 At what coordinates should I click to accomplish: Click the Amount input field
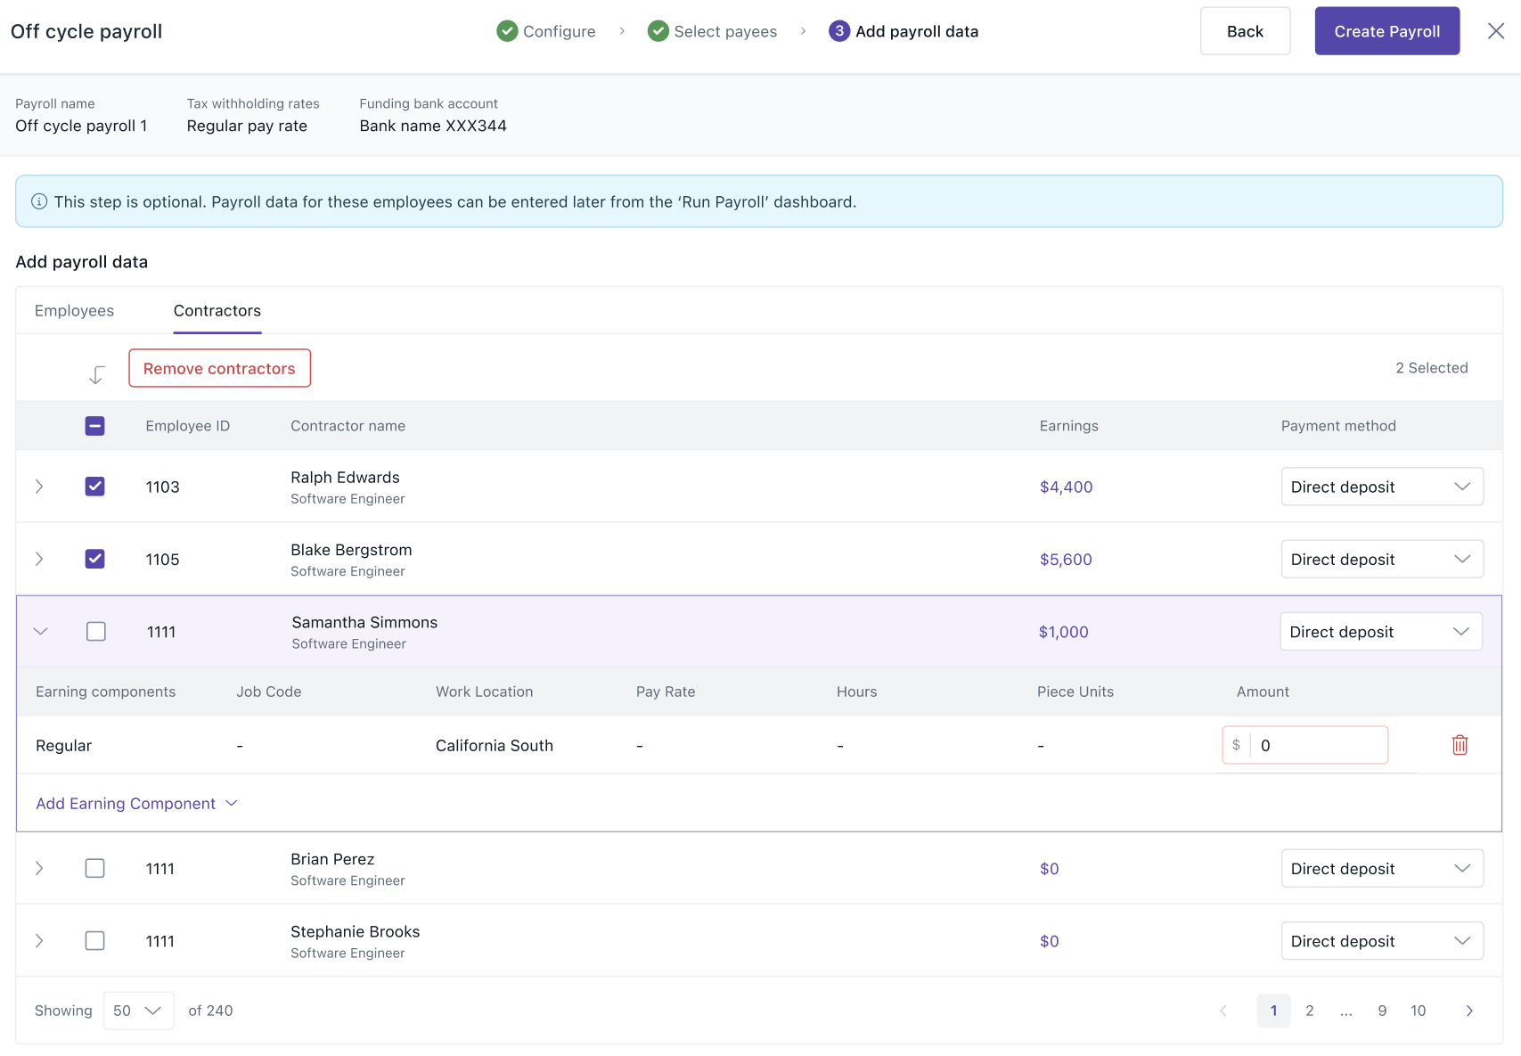coord(1317,746)
